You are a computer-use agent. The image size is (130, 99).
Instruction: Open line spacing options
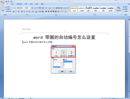[59, 11]
